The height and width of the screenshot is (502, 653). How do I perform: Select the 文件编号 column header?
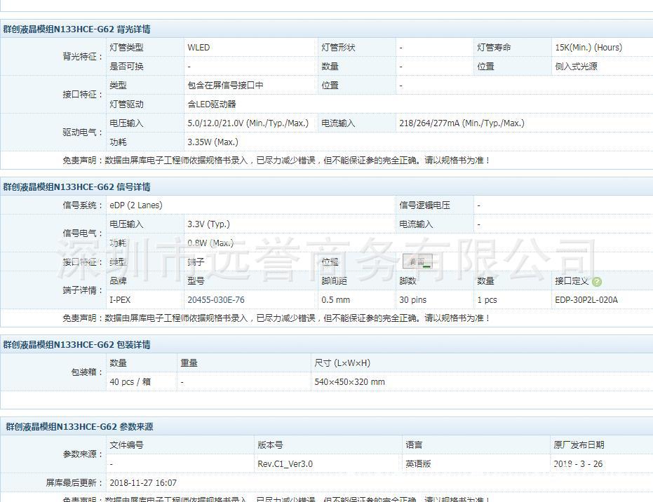[126, 445]
